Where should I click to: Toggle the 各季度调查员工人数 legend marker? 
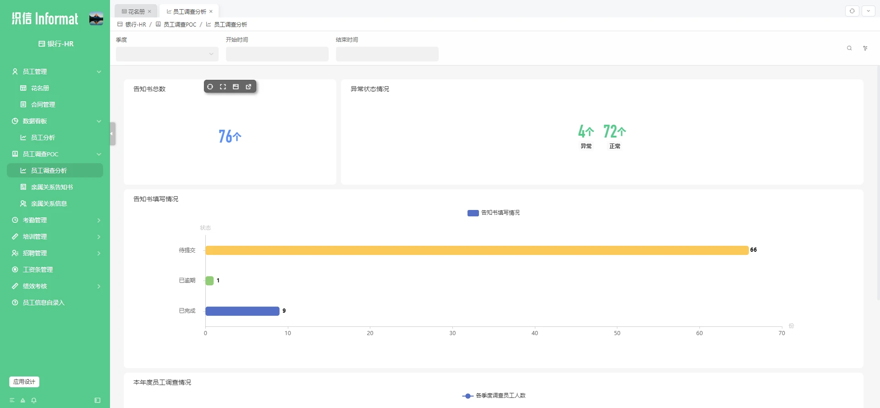(467, 396)
